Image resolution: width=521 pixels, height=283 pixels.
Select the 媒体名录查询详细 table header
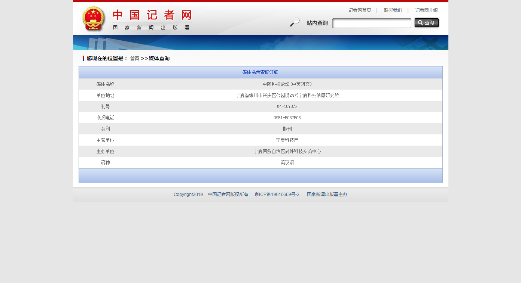point(260,72)
